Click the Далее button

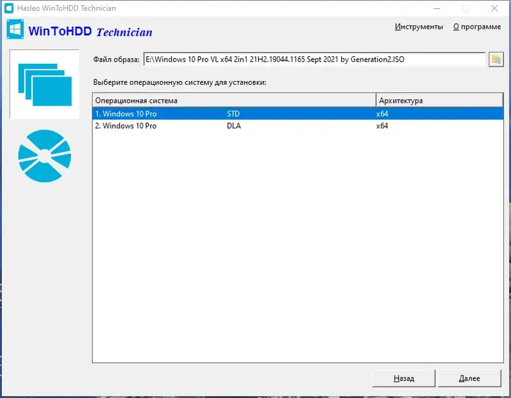[x=469, y=378]
